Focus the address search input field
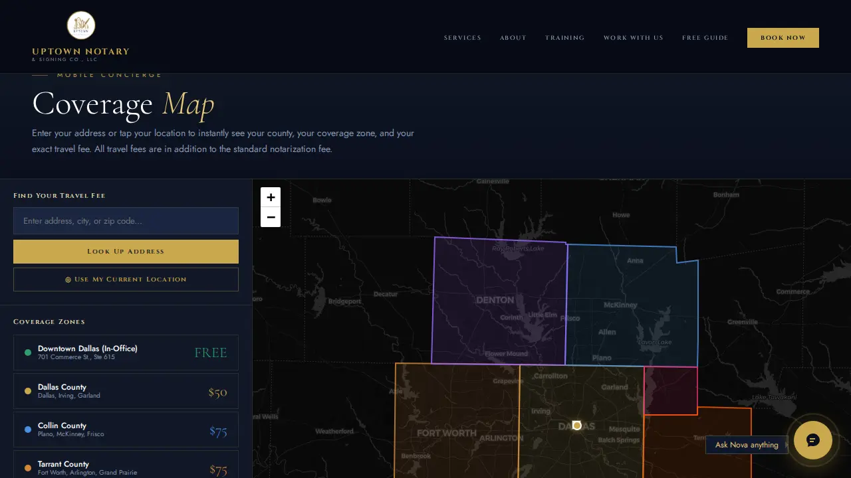851x478 pixels. click(126, 221)
